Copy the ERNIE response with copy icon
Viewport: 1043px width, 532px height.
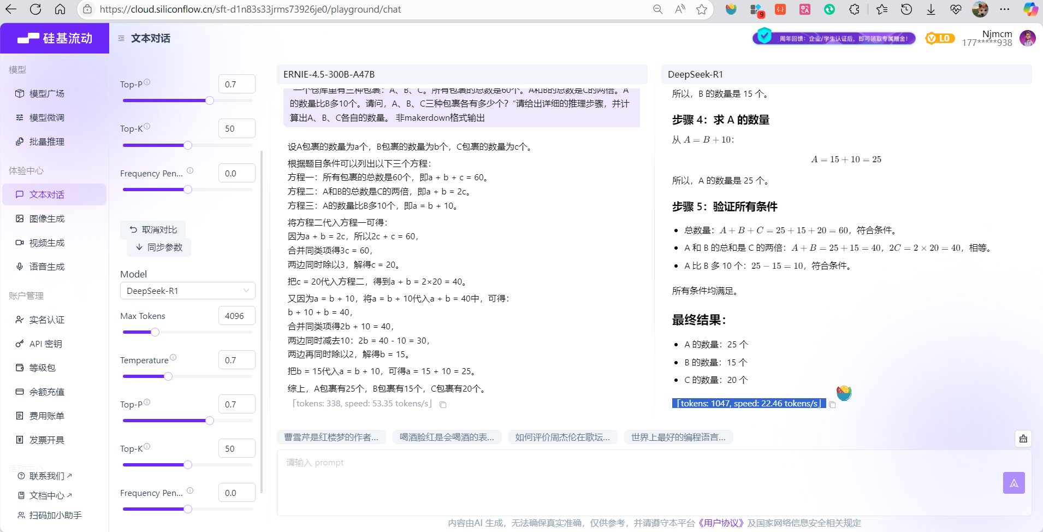pos(443,405)
